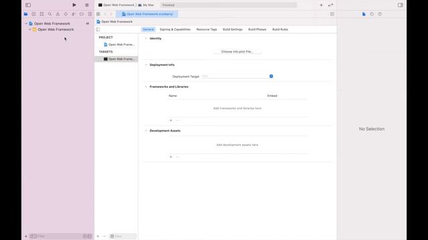428x240 pixels.
Task: Add a development asset
Action: pyautogui.click(x=171, y=157)
